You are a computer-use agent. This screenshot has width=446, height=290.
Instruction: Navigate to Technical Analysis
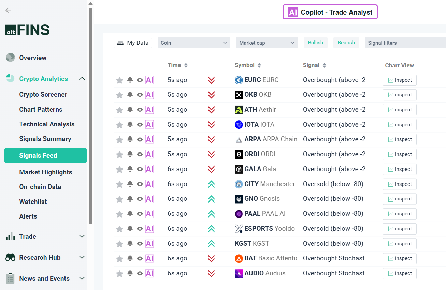(x=47, y=124)
